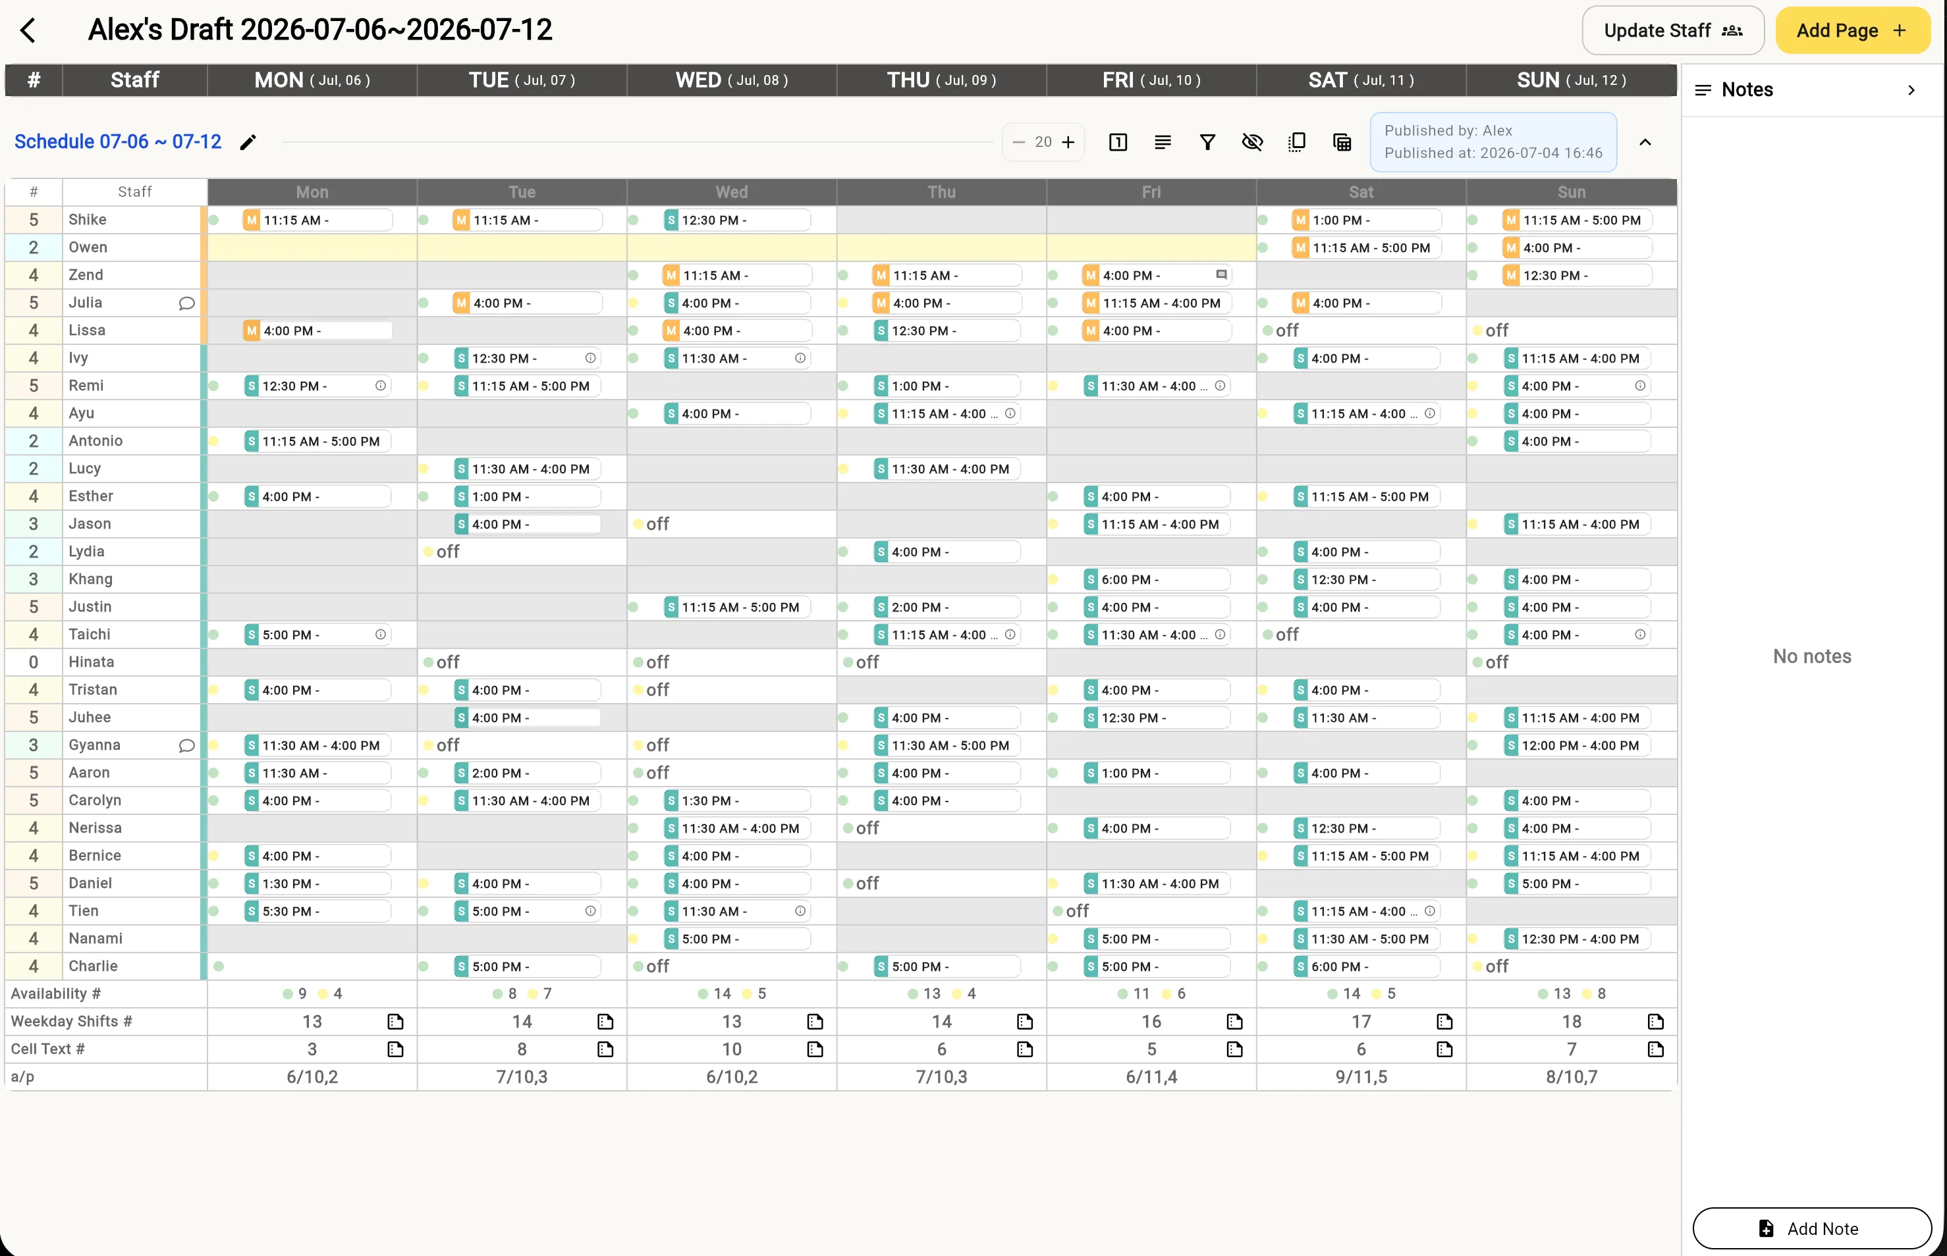Select staff name Nerissa

(95, 828)
